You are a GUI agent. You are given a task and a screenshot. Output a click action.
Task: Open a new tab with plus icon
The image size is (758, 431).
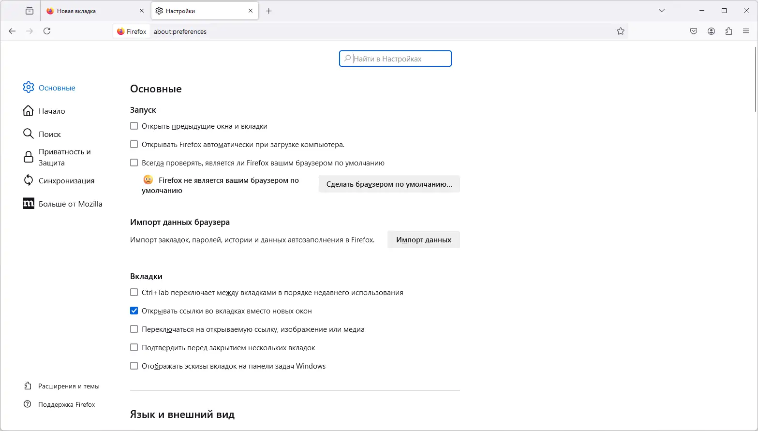click(269, 11)
